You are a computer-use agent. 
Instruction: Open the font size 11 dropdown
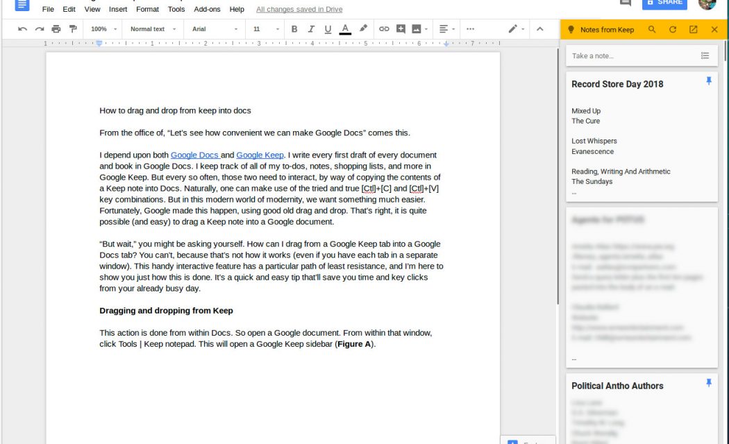pos(267,29)
